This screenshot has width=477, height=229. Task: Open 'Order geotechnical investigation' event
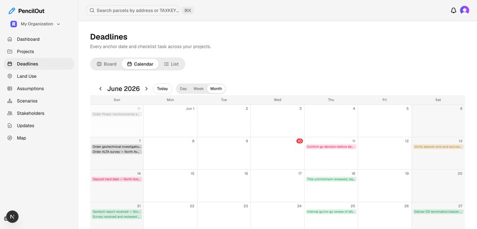117,147
